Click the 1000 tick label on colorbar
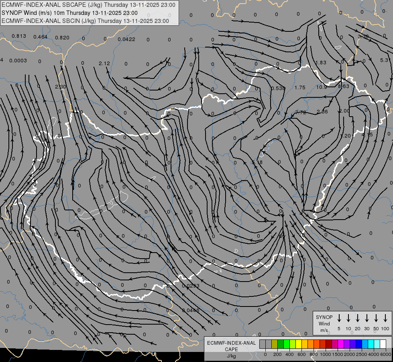Screen dimensions: 393x362 click(x=325, y=354)
